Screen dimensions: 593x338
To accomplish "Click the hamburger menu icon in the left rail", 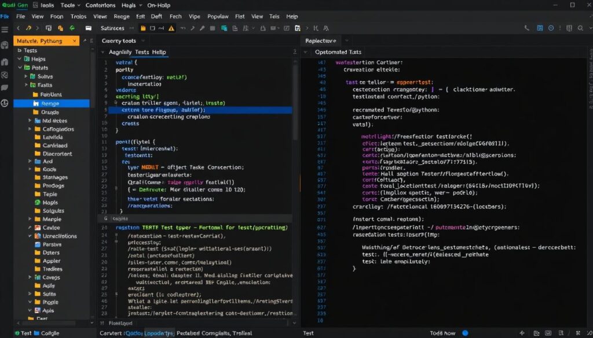I will click(x=5, y=29).
